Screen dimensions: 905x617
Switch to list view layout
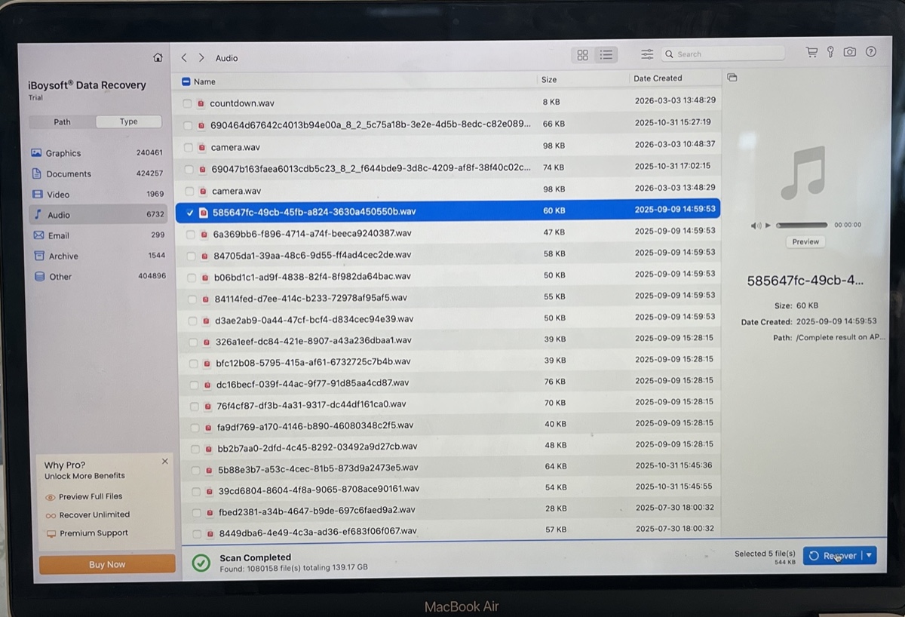606,54
